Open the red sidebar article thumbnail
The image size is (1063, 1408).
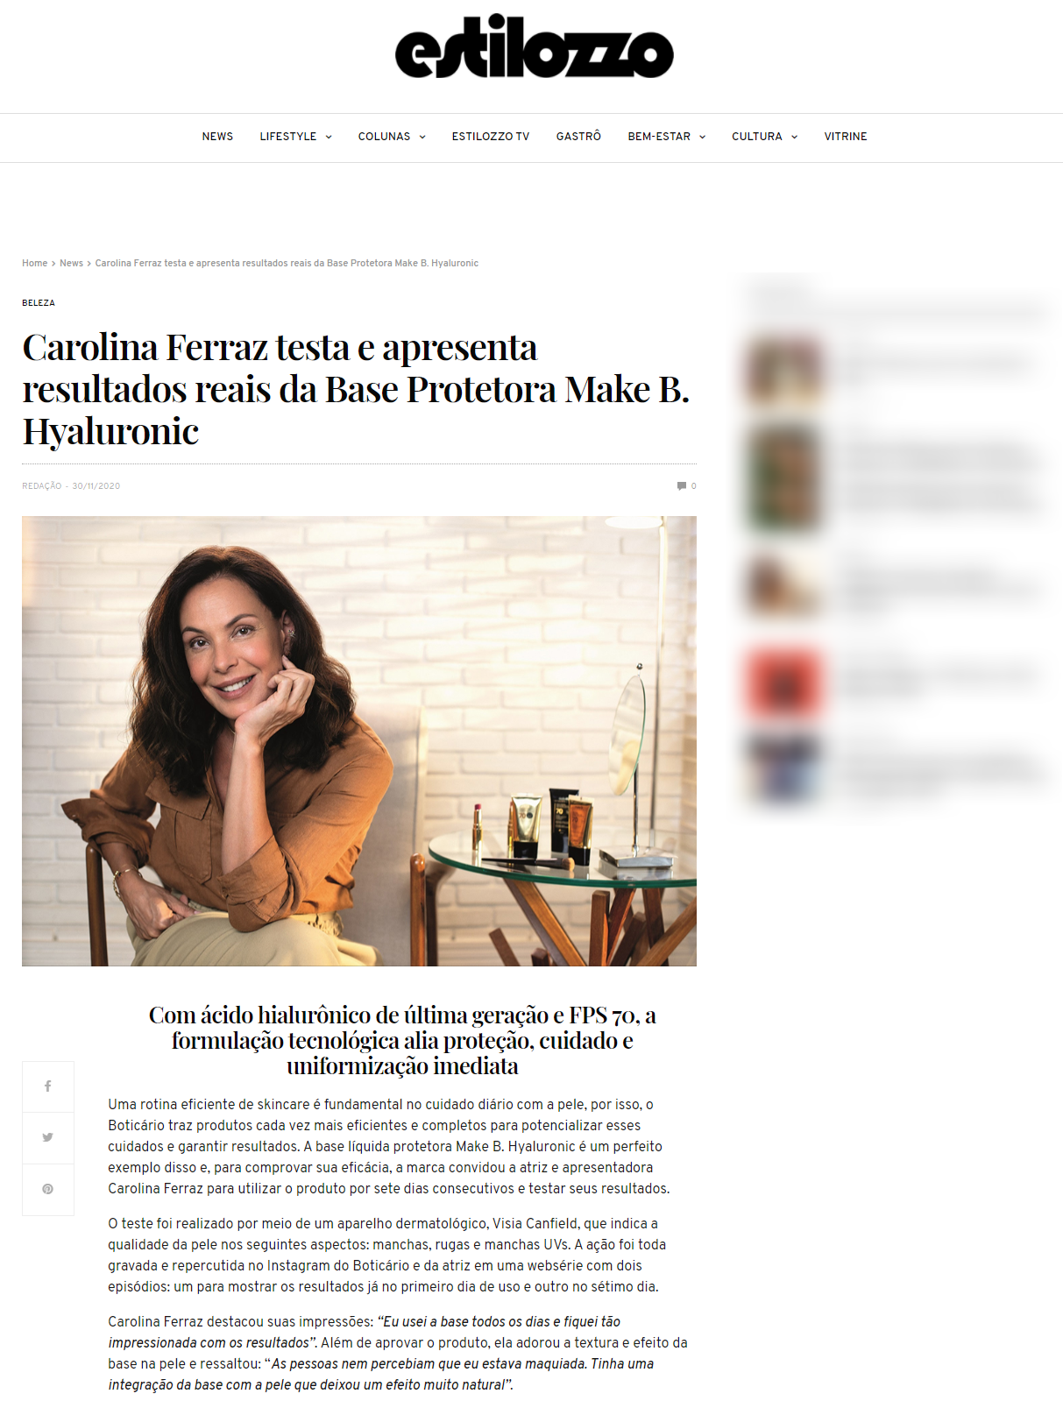pos(784,683)
